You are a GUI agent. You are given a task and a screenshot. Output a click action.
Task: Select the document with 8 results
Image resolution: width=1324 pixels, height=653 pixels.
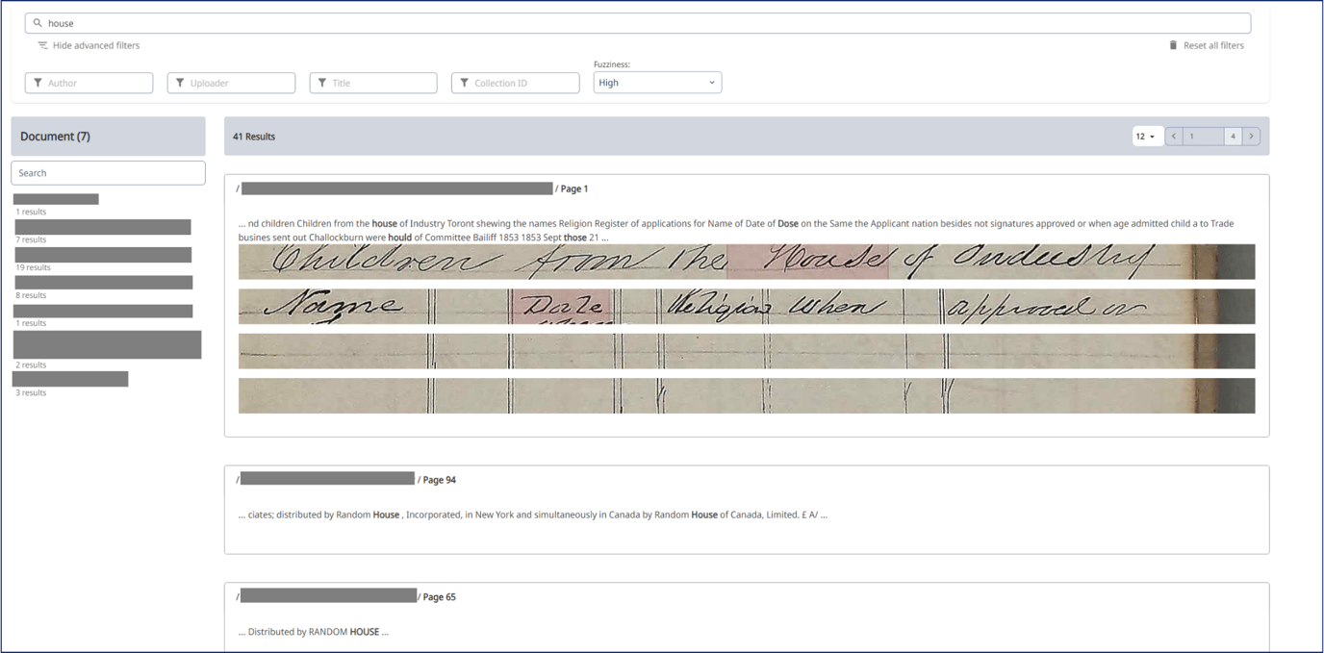(x=103, y=283)
